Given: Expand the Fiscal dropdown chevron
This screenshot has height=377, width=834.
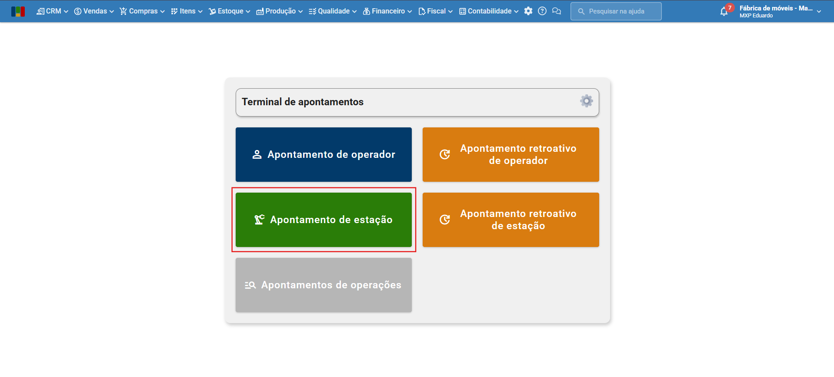Looking at the screenshot, I should coord(450,12).
